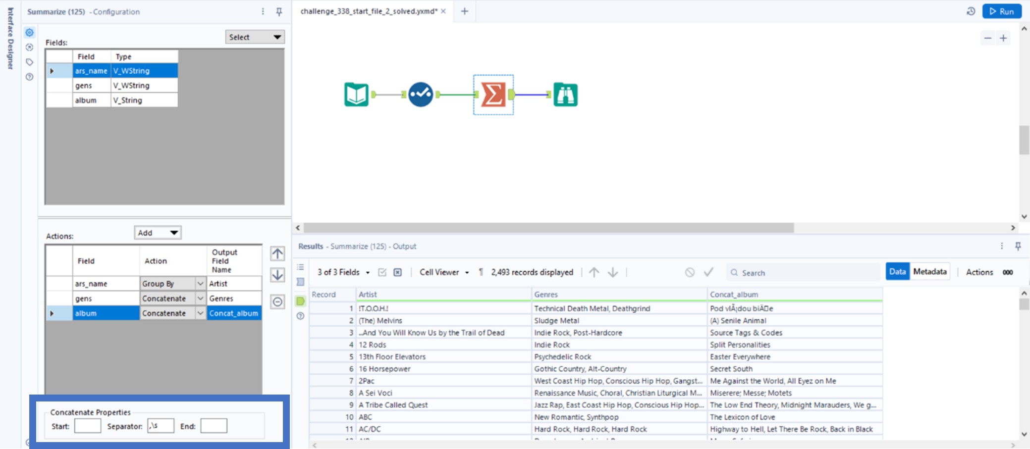Image resolution: width=1030 pixels, height=449 pixels.
Task: Click the Results Search box
Action: (x=804, y=272)
